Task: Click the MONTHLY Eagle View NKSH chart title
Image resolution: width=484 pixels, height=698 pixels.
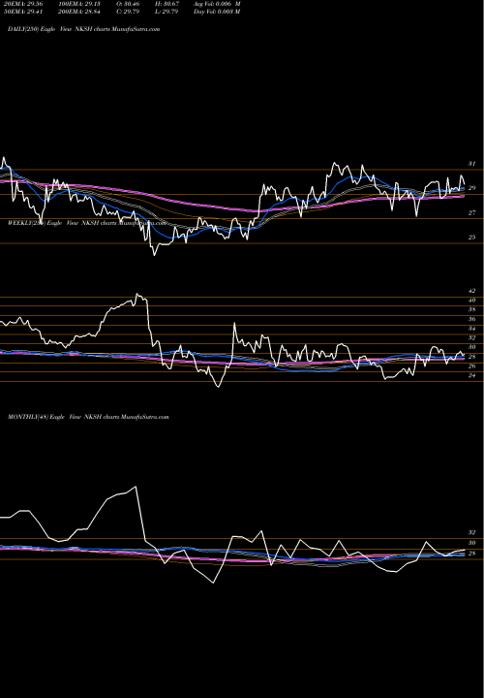Action: pos(88,417)
